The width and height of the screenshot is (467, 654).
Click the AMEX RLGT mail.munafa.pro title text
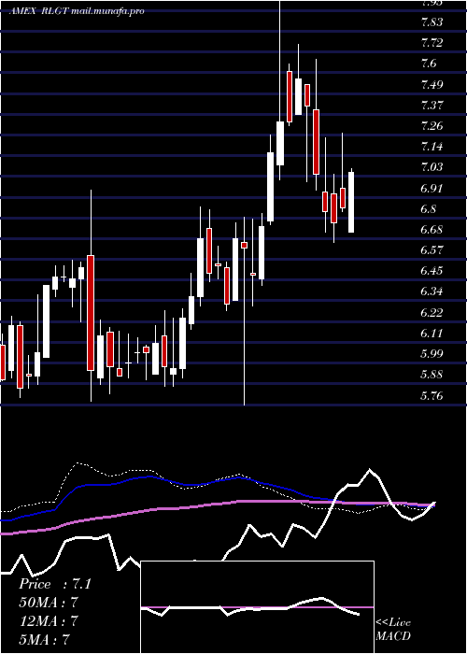(77, 11)
